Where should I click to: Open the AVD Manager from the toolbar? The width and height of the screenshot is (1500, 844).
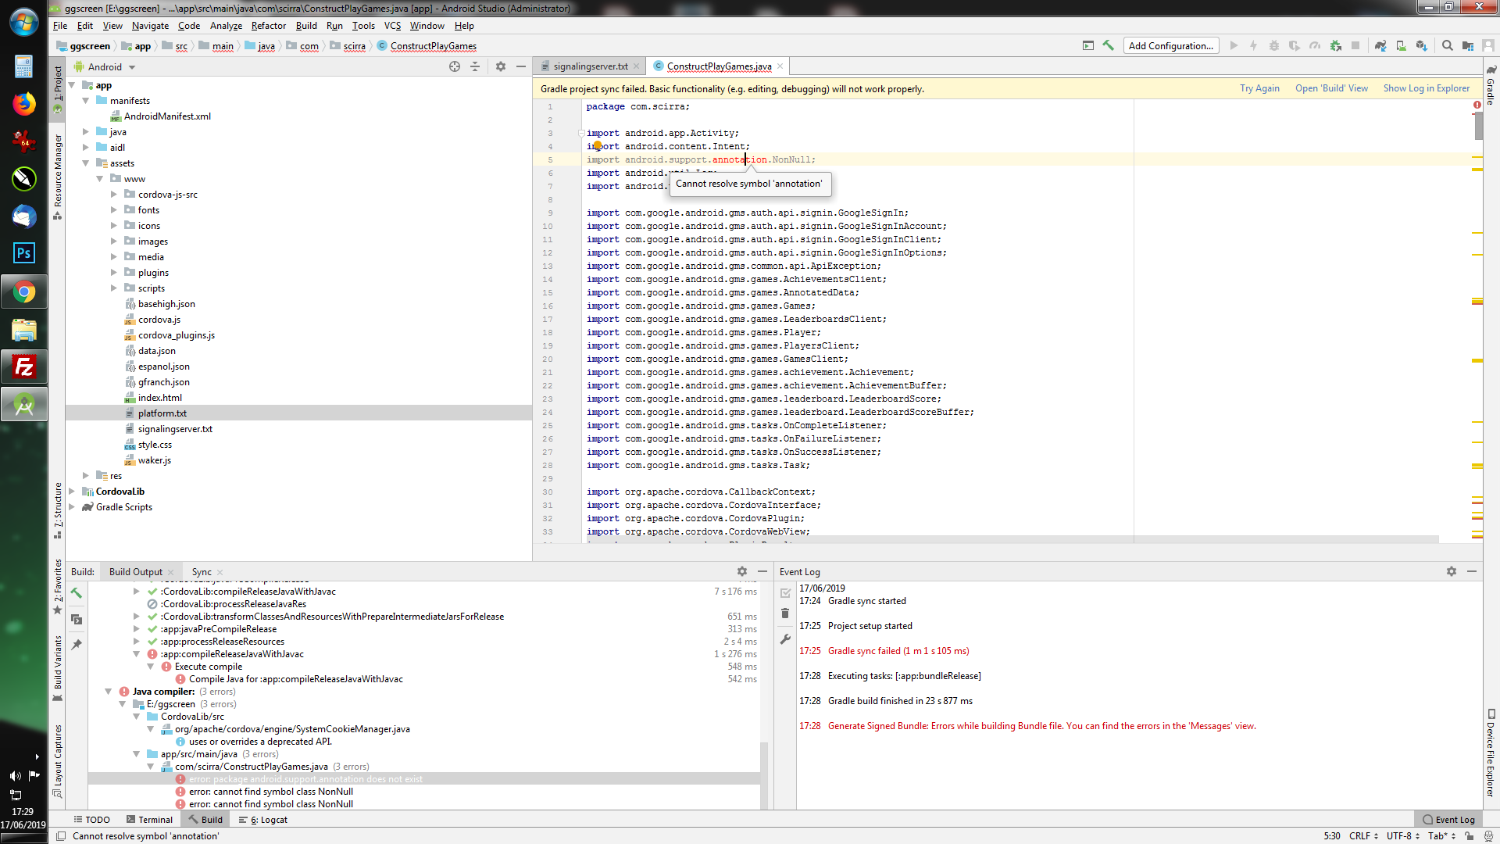point(1401,45)
